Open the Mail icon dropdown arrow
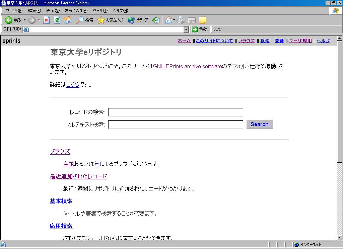Viewport: 343px width, 249px height. click(174, 20)
